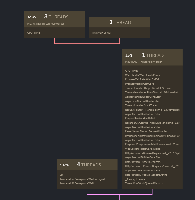The width and height of the screenshot is (195, 200).
Task: Select ThreadsHandler.OutputResultToStream frame
Action: [x=148, y=88]
